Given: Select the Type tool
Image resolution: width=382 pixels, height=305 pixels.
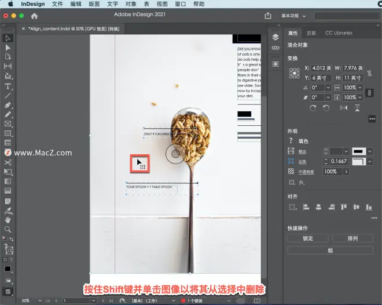Looking at the screenshot, I should pyautogui.click(x=8, y=86).
